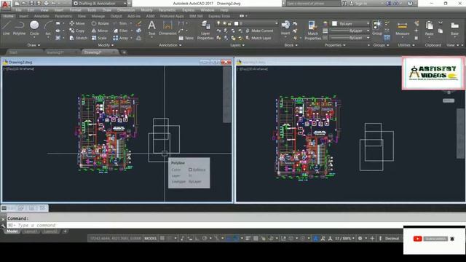
Task: Click the Save icon in quick access toolbar
Action: (x=31, y=3)
